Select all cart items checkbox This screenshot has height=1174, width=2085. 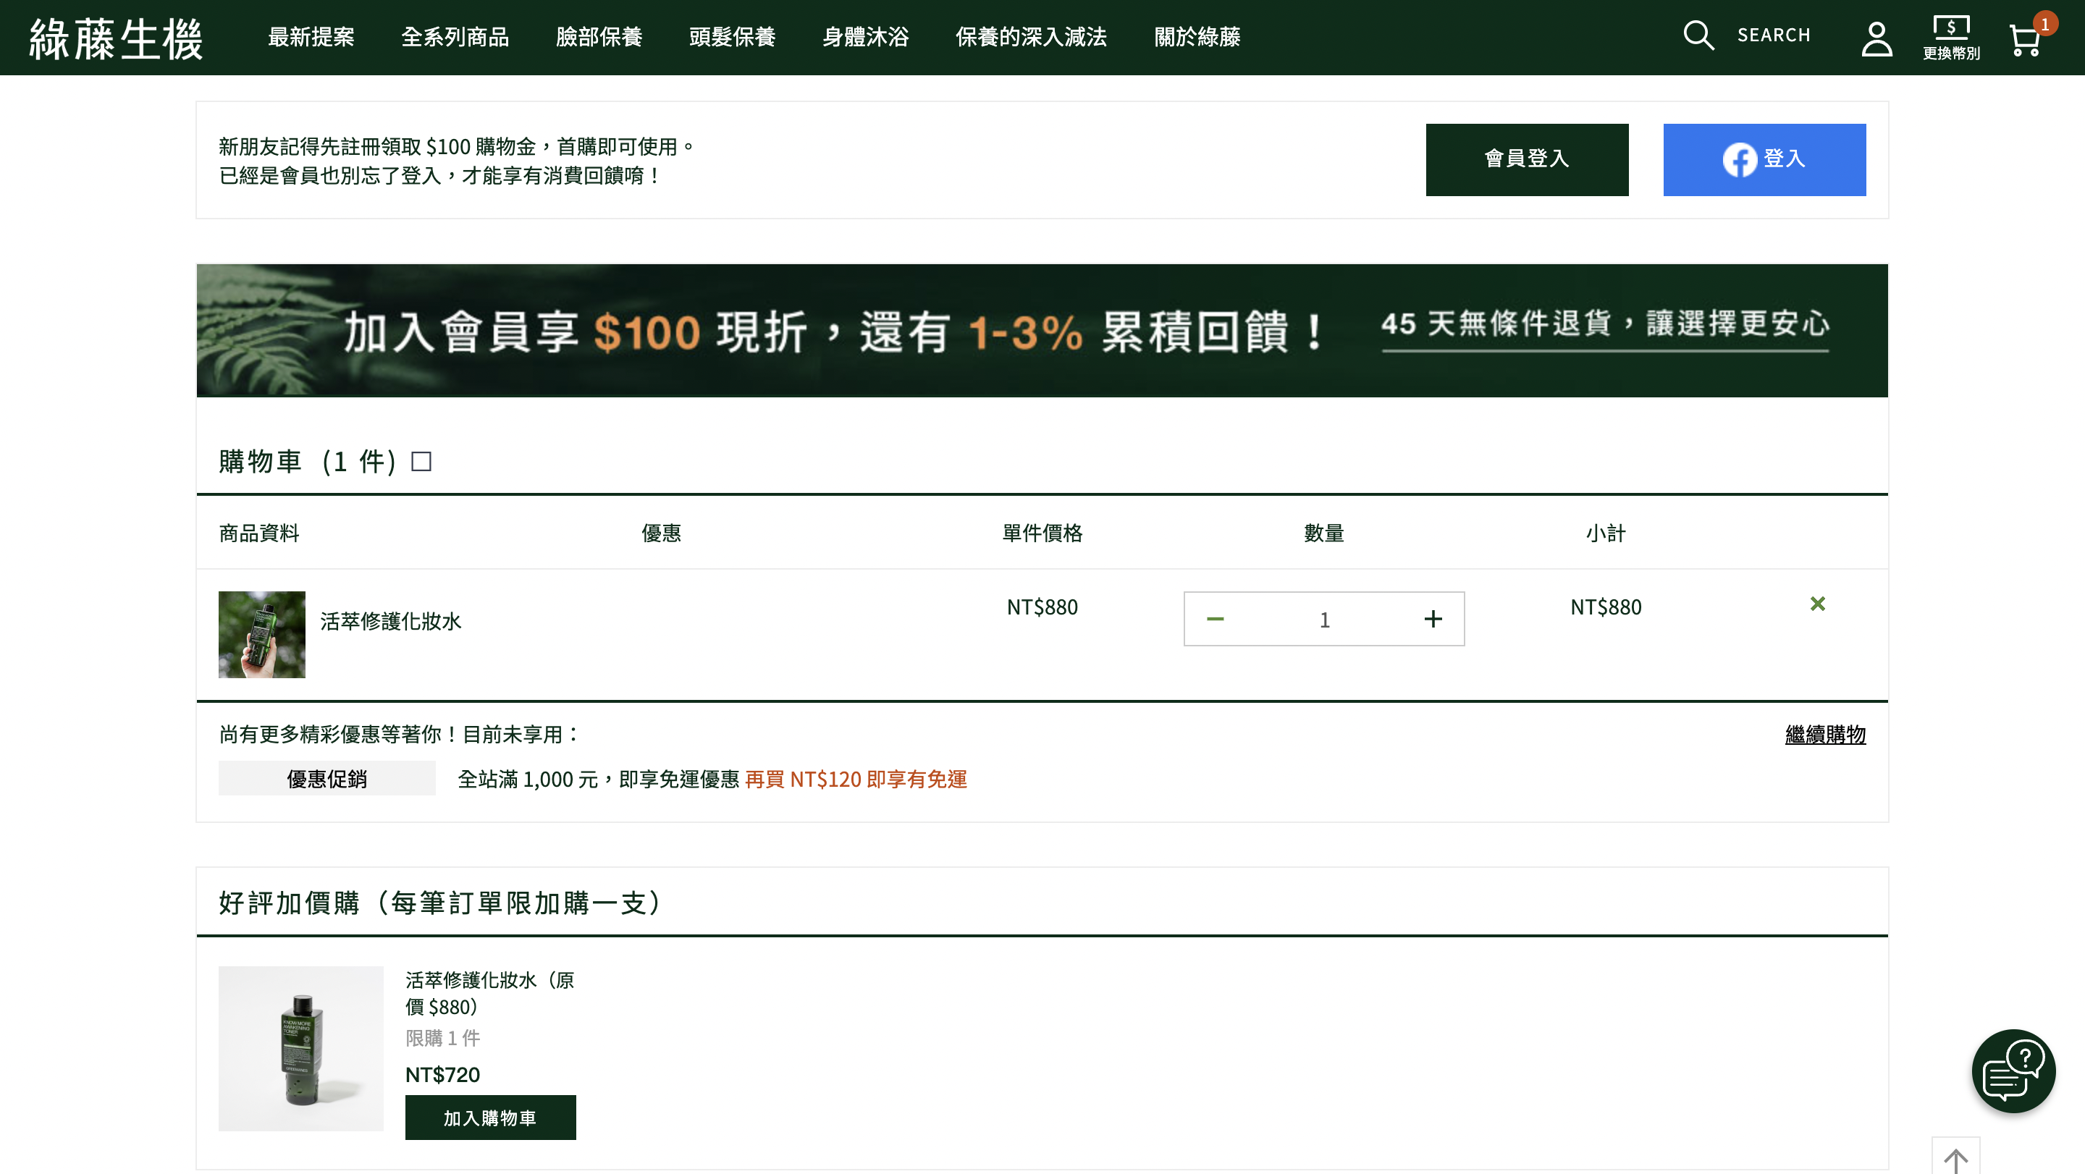(x=421, y=461)
